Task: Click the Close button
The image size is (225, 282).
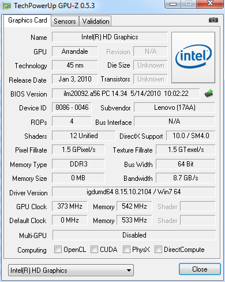Action: pyautogui.click(x=200, y=269)
